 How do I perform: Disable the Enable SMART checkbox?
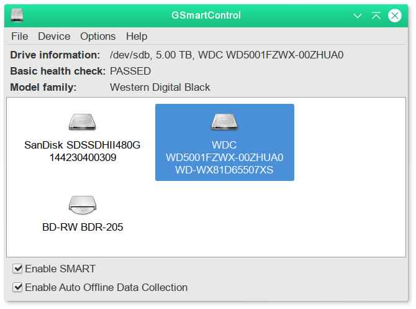click(18, 269)
